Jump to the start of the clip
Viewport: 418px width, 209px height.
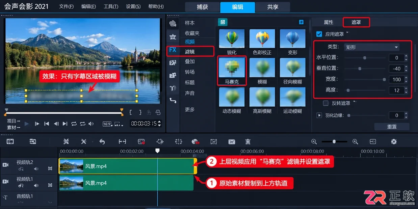47,124
